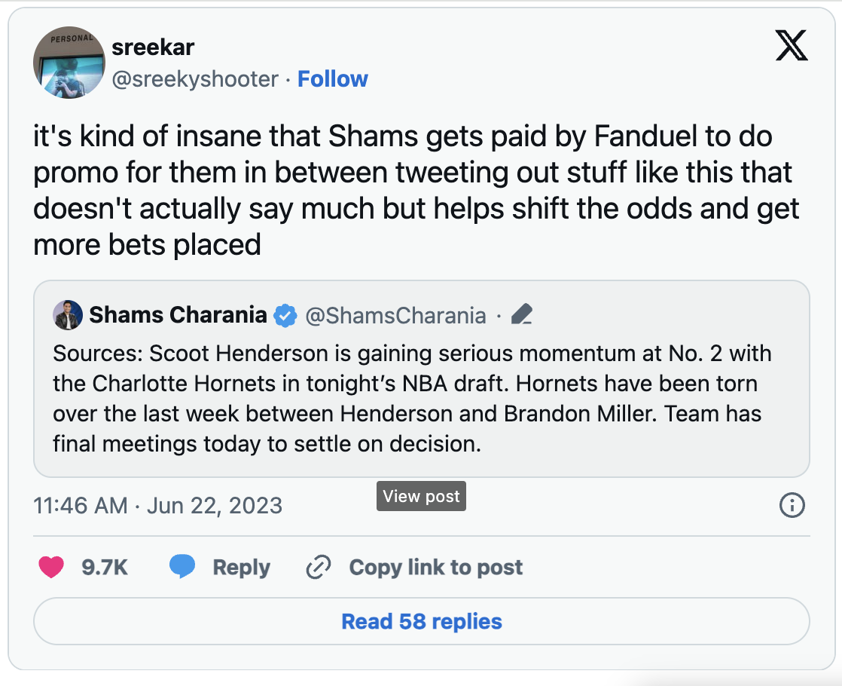The image size is (842, 686).
Task: Click the blue reply bubble icon
Action: click(182, 567)
